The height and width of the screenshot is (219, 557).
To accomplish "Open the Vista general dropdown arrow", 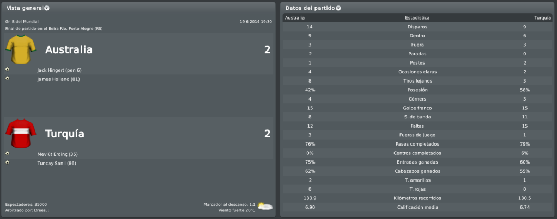I will 47,8.
